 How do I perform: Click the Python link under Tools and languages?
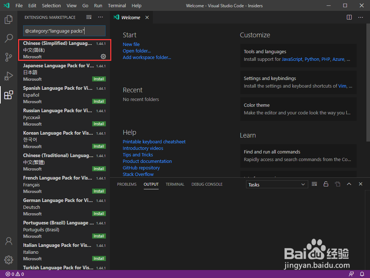tap(312, 59)
